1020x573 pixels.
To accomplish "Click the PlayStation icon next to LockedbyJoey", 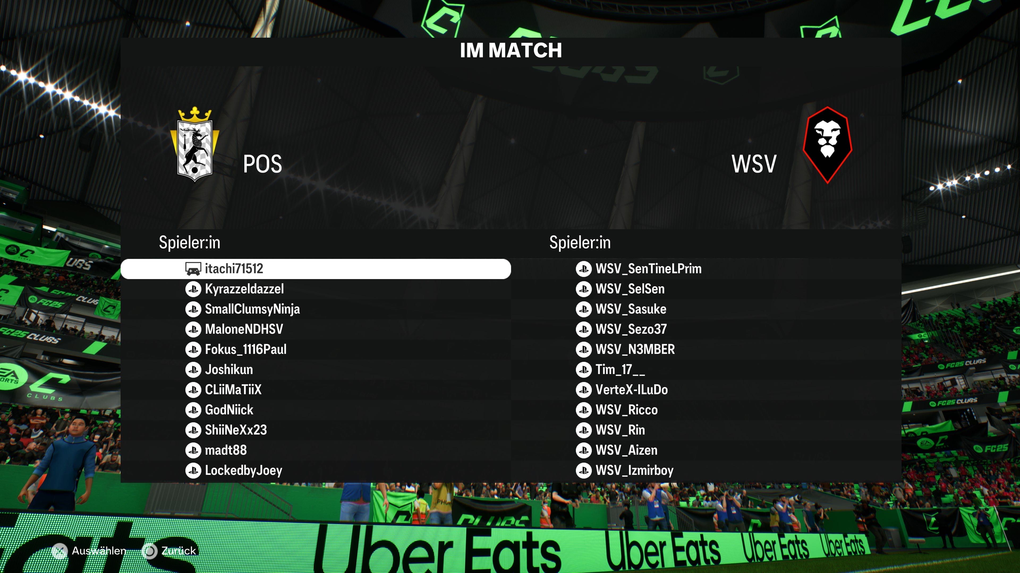I will coord(193,471).
